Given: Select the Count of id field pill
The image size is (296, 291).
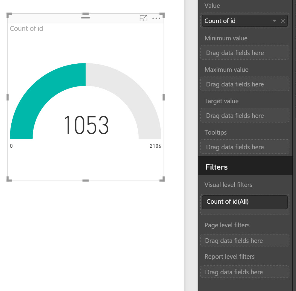Looking at the screenshot, I should tap(236, 21).
